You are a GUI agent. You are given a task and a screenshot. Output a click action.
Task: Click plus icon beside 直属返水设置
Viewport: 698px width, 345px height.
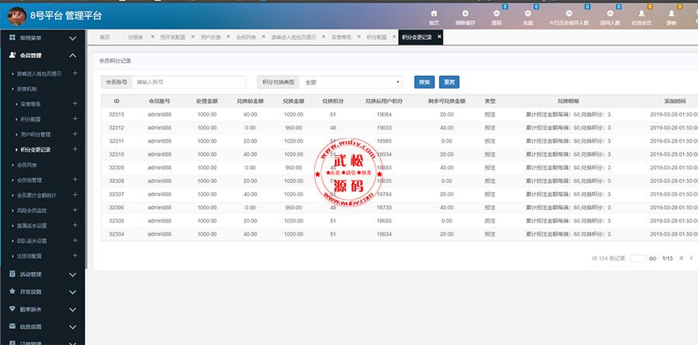click(x=75, y=226)
